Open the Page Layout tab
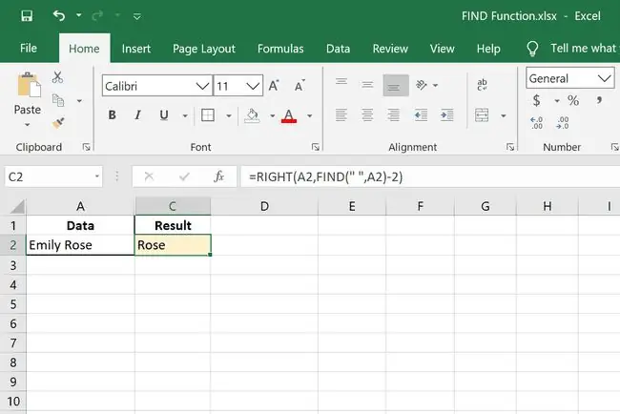The width and height of the screenshot is (620, 414). (203, 49)
